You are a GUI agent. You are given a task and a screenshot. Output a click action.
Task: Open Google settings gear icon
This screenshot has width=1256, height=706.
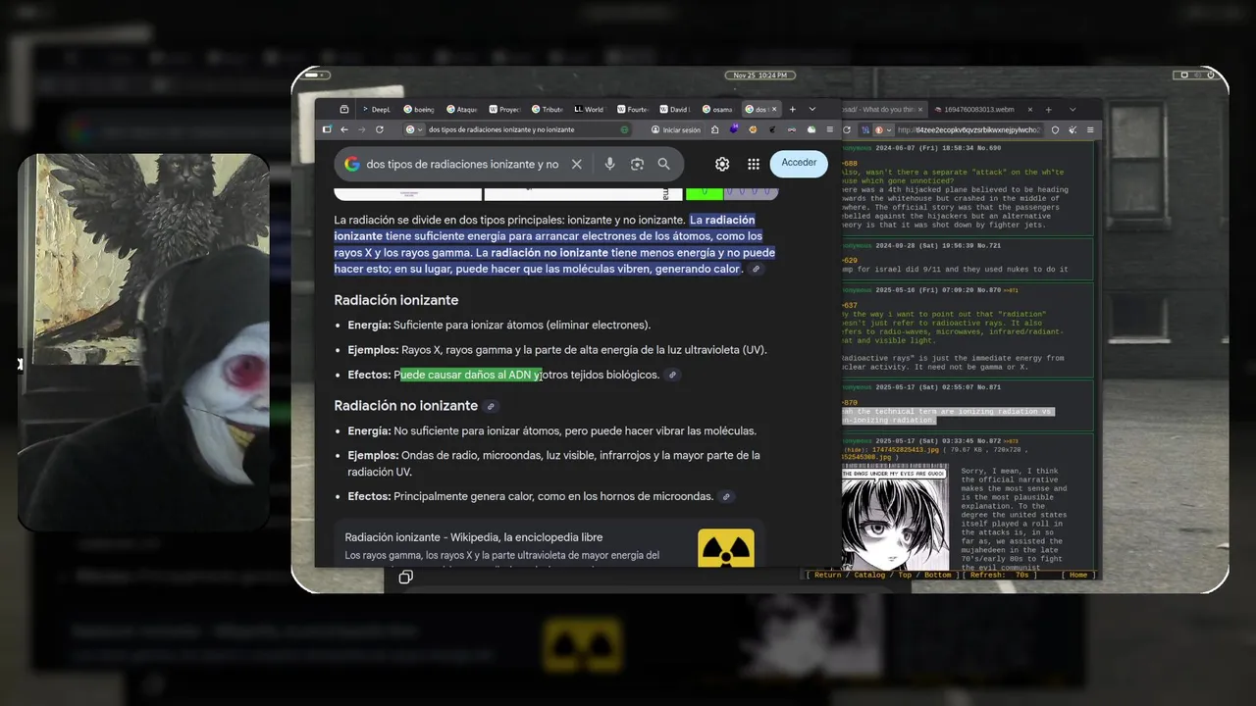(722, 164)
